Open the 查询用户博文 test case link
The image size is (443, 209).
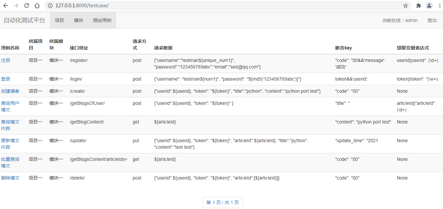(10, 106)
